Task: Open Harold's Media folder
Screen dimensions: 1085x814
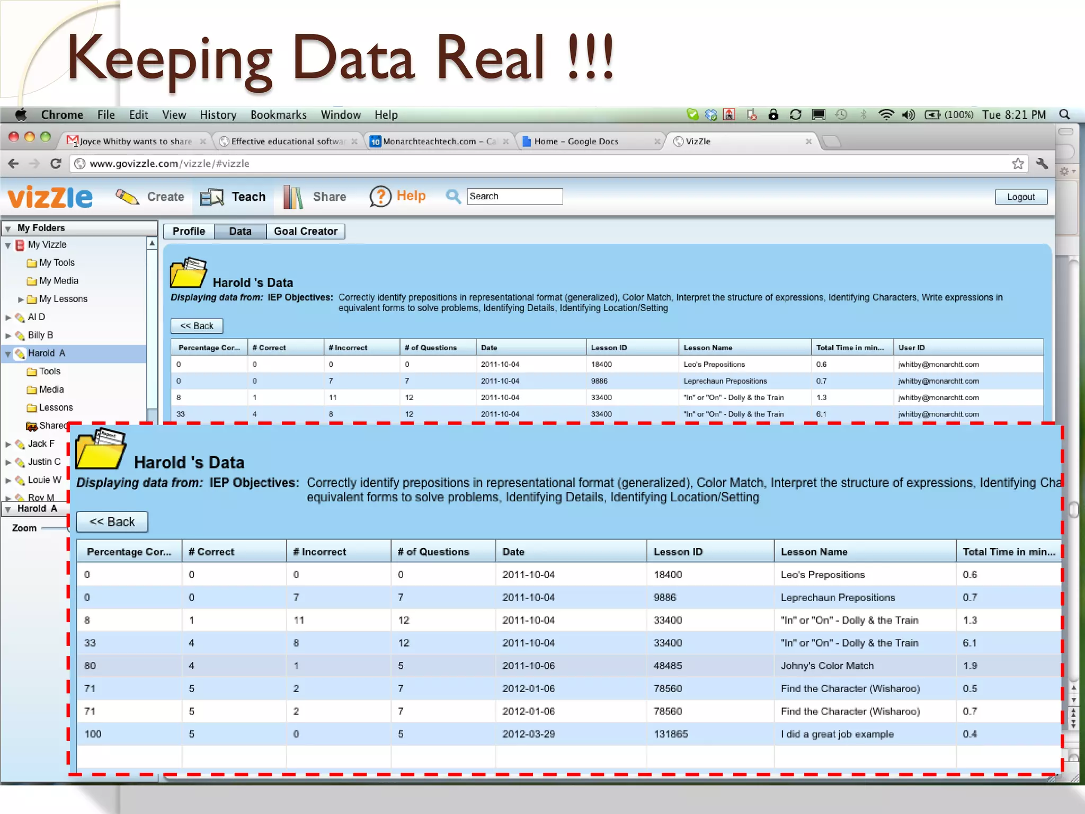Action: tap(45, 390)
